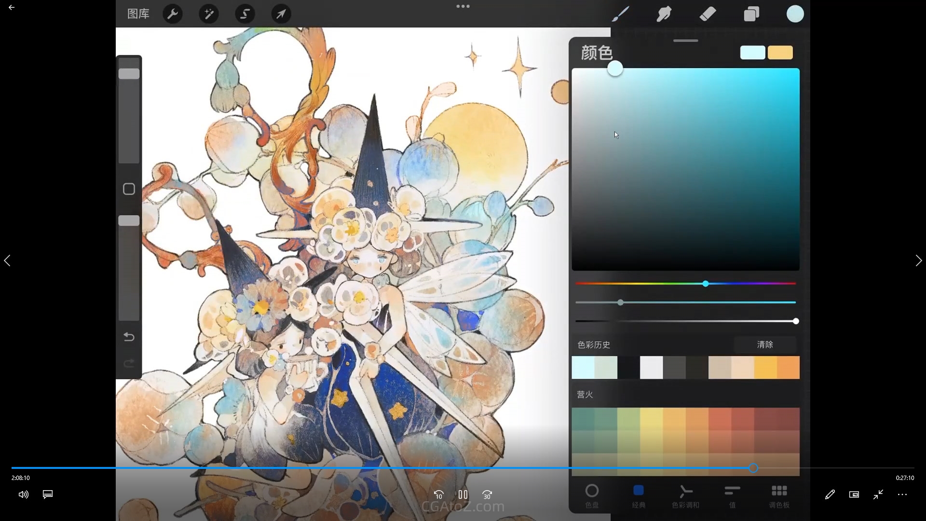Go to next item with right chevron
926x521 pixels.
tap(918, 261)
